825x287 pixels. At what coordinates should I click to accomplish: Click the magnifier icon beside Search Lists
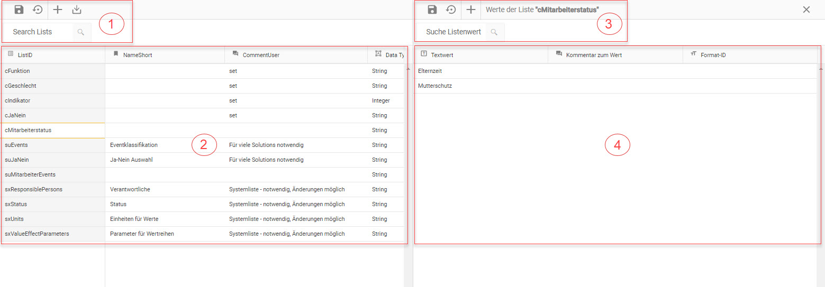click(x=81, y=32)
